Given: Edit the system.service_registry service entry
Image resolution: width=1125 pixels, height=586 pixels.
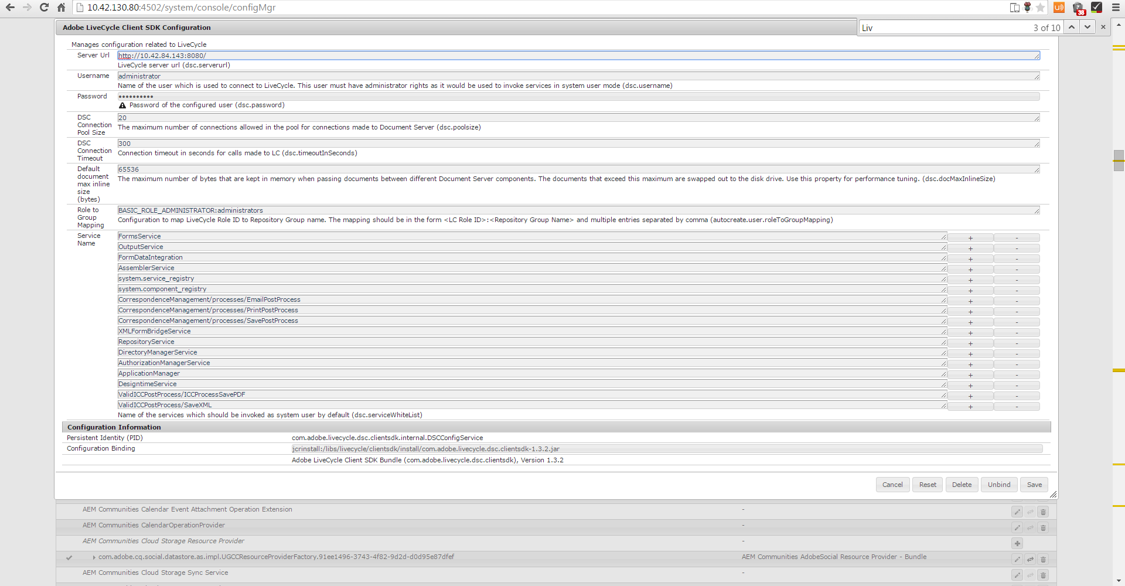Looking at the screenshot, I should (532, 278).
